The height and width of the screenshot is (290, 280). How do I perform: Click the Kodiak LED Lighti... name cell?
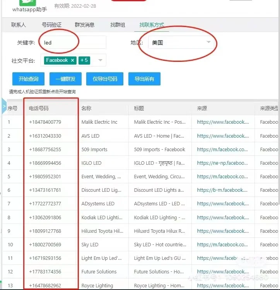(102, 217)
